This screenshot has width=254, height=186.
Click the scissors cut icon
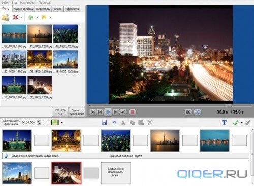point(123,122)
